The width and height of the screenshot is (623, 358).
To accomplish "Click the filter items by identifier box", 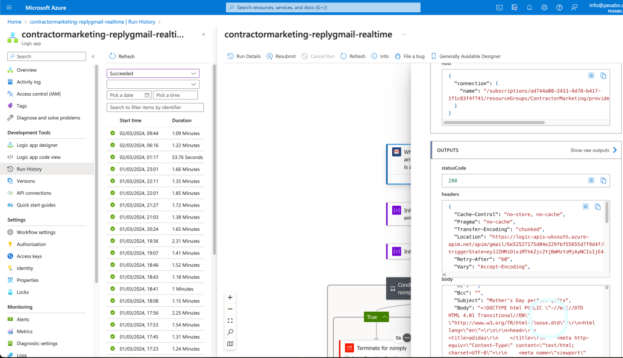I will 155,107.
